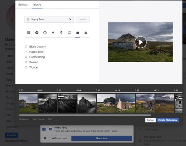
Task: Open About in the page sidebar
Action: click(9, 62)
